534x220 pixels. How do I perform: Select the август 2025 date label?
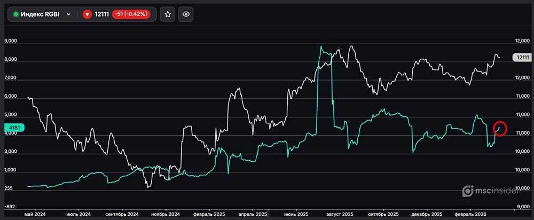[x=340, y=215]
